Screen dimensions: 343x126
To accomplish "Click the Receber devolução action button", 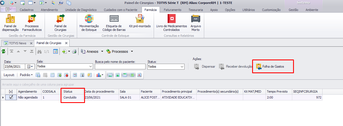I will tap(236, 67).
